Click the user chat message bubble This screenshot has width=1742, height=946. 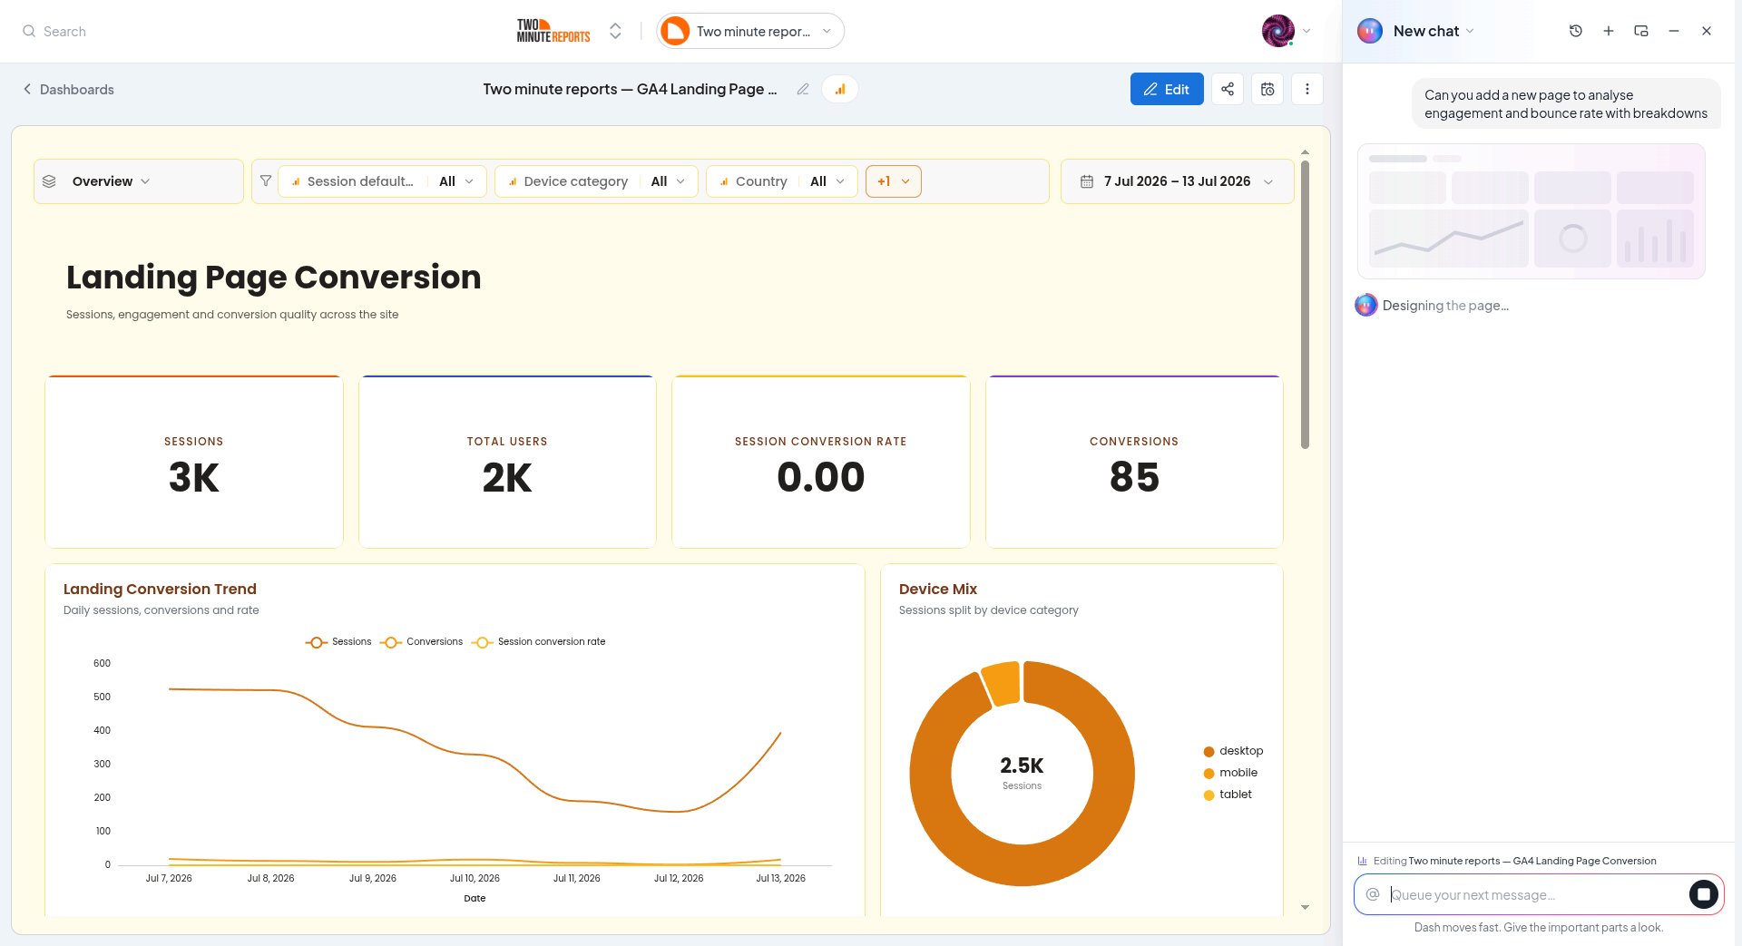tap(1566, 104)
